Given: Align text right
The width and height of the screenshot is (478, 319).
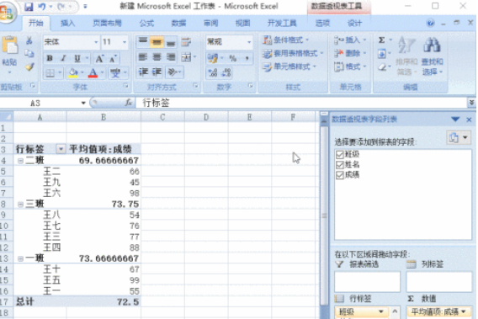Looking at the screenshot, I should [x=171, y=57].
